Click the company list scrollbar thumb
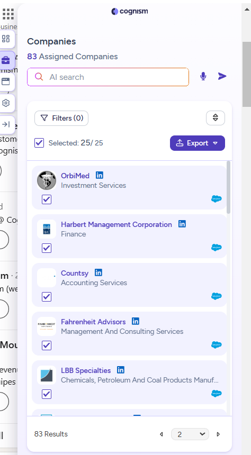The width and height of the screenshot is (251, 455). pyautogui.click(x=228, y=187)
